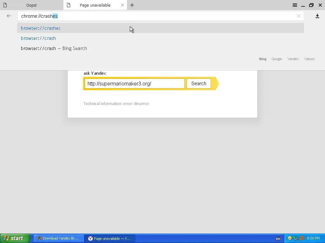
Task: Pick Bing as the search engine
Action: pyautogui.click(x=262, y=59)
